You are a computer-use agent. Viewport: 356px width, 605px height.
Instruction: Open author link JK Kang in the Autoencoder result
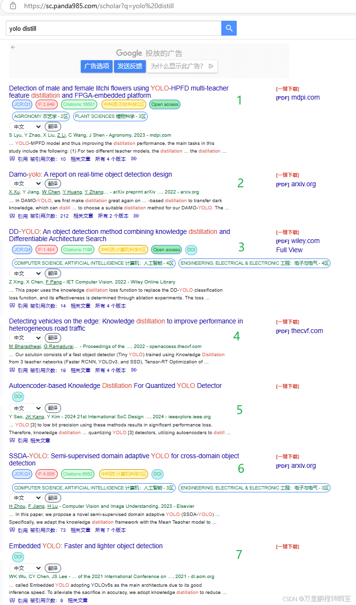click(x=35, y=417)
